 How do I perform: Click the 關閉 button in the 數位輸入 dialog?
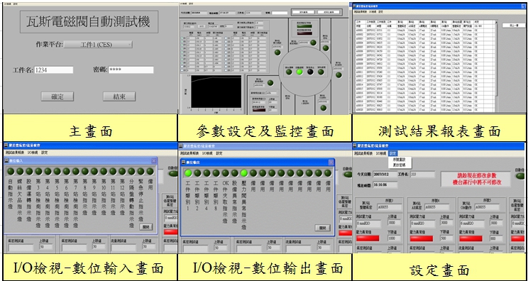146,226
